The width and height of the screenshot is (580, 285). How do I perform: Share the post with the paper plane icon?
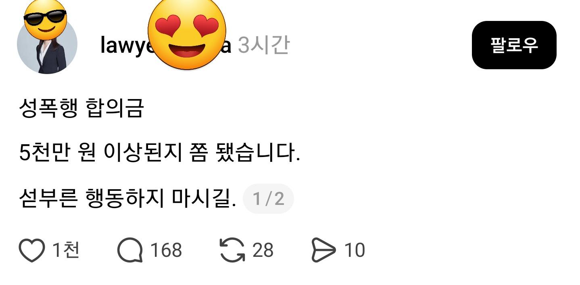[323, 250]
